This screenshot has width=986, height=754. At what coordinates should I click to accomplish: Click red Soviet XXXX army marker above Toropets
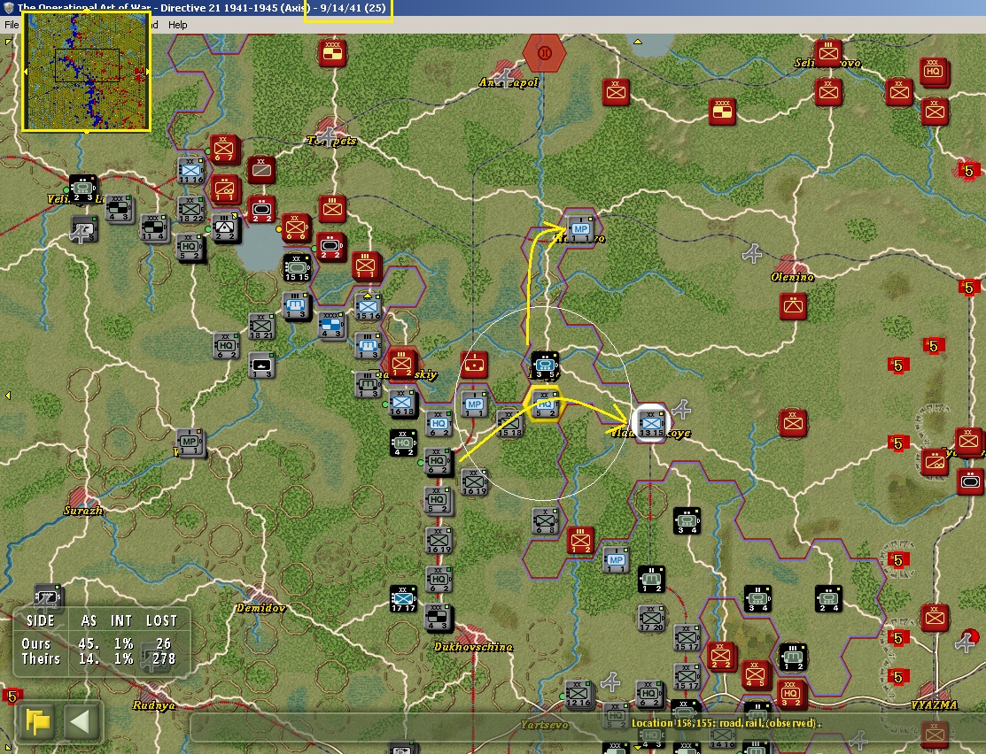tap(332, 53)
